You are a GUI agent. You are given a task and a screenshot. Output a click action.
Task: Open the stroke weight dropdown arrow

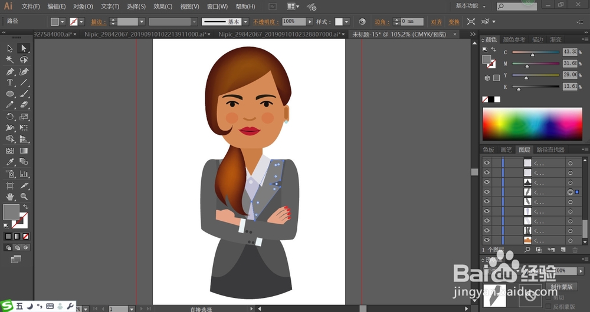tap(142, 22)
